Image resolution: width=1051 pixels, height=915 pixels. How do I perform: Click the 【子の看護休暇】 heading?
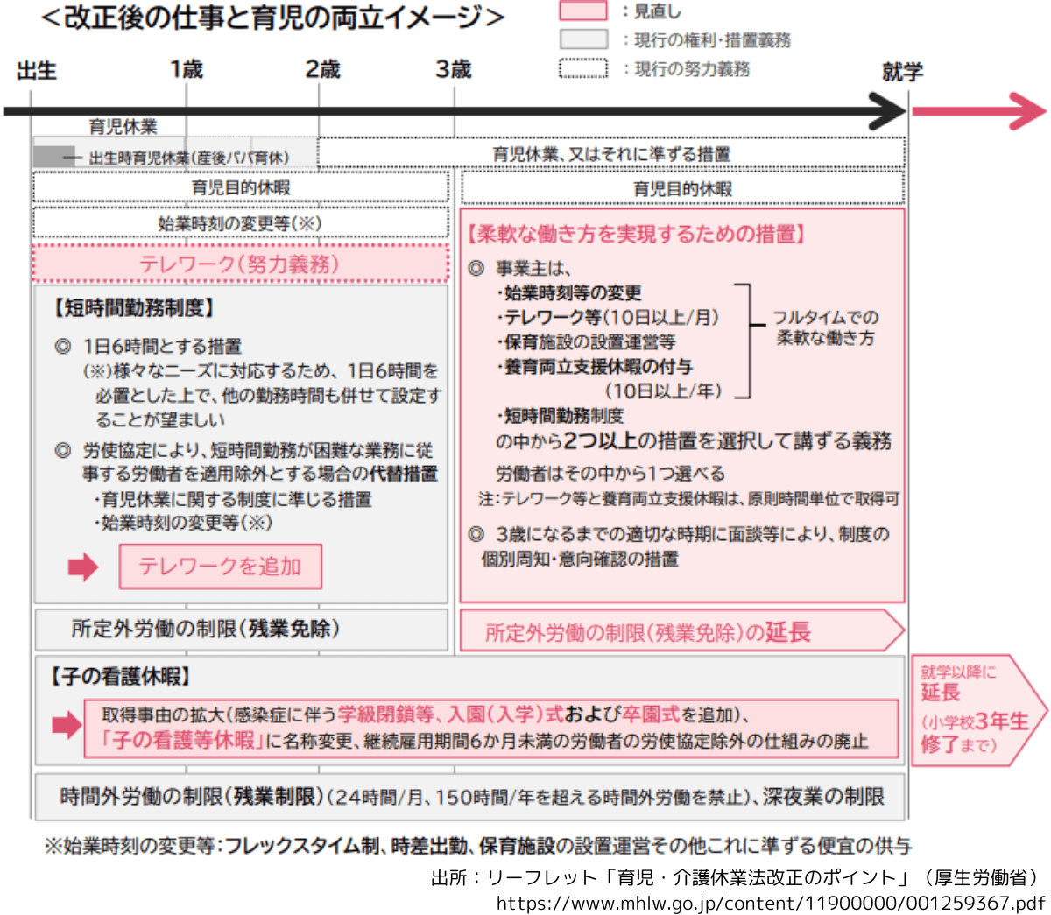[x=119, y=676]
